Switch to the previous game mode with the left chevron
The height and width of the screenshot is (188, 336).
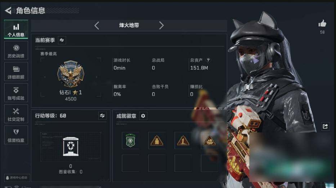tap(97, 26)
